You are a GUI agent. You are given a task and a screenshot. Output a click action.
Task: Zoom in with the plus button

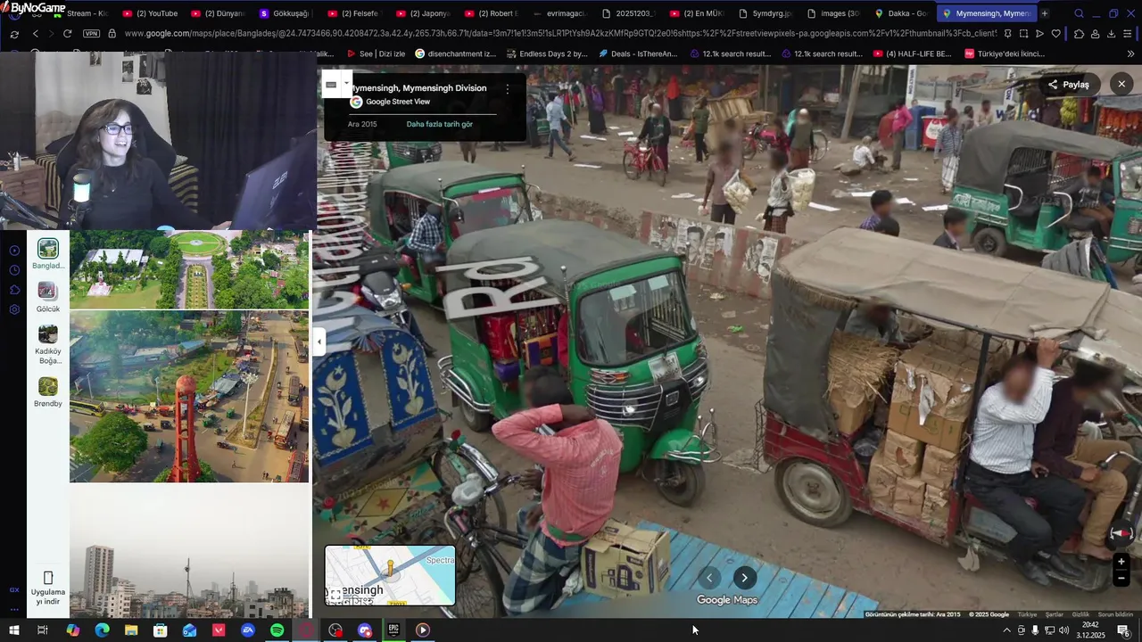point(1121,562)
